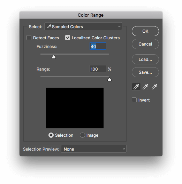The height and width of the screenshot is (184, 182).
Task: Open the Selection Preview None dropdown
Action: click(94, 149)
